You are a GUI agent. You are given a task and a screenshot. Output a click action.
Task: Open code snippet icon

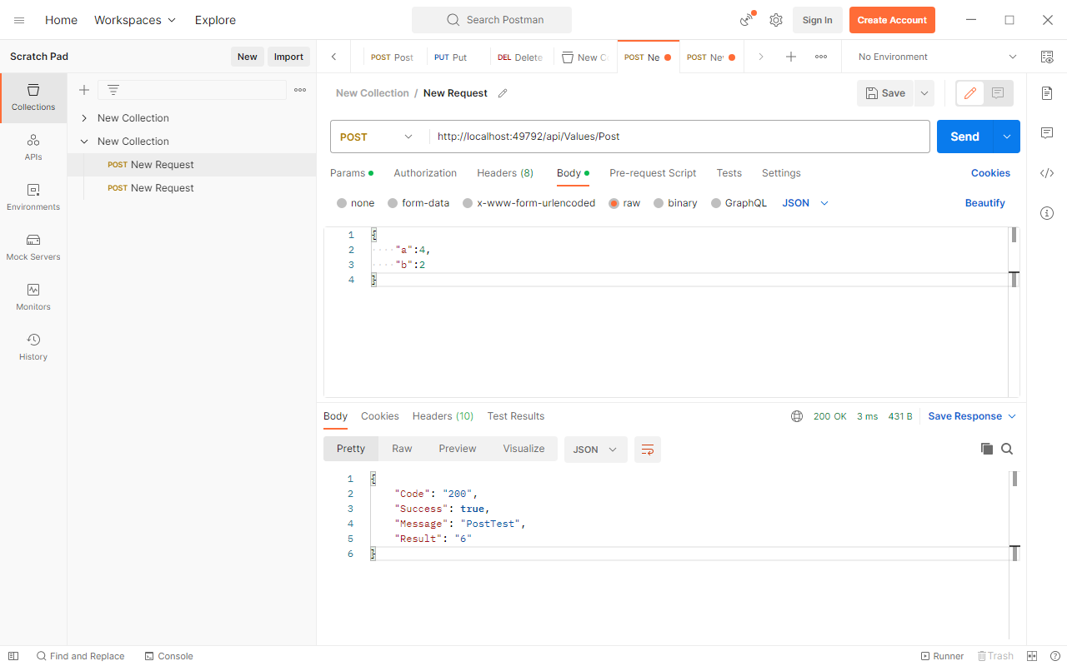1047,173
